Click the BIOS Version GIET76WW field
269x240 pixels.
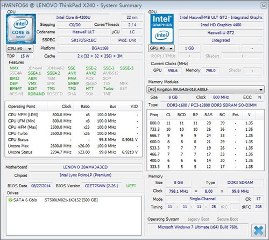pyautogui.click(x=102, y=186)
